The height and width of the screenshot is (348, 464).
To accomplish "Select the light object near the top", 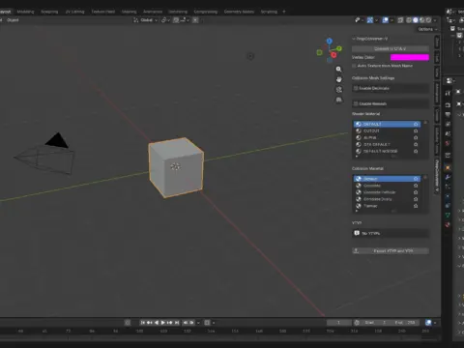I will point(250,56).
